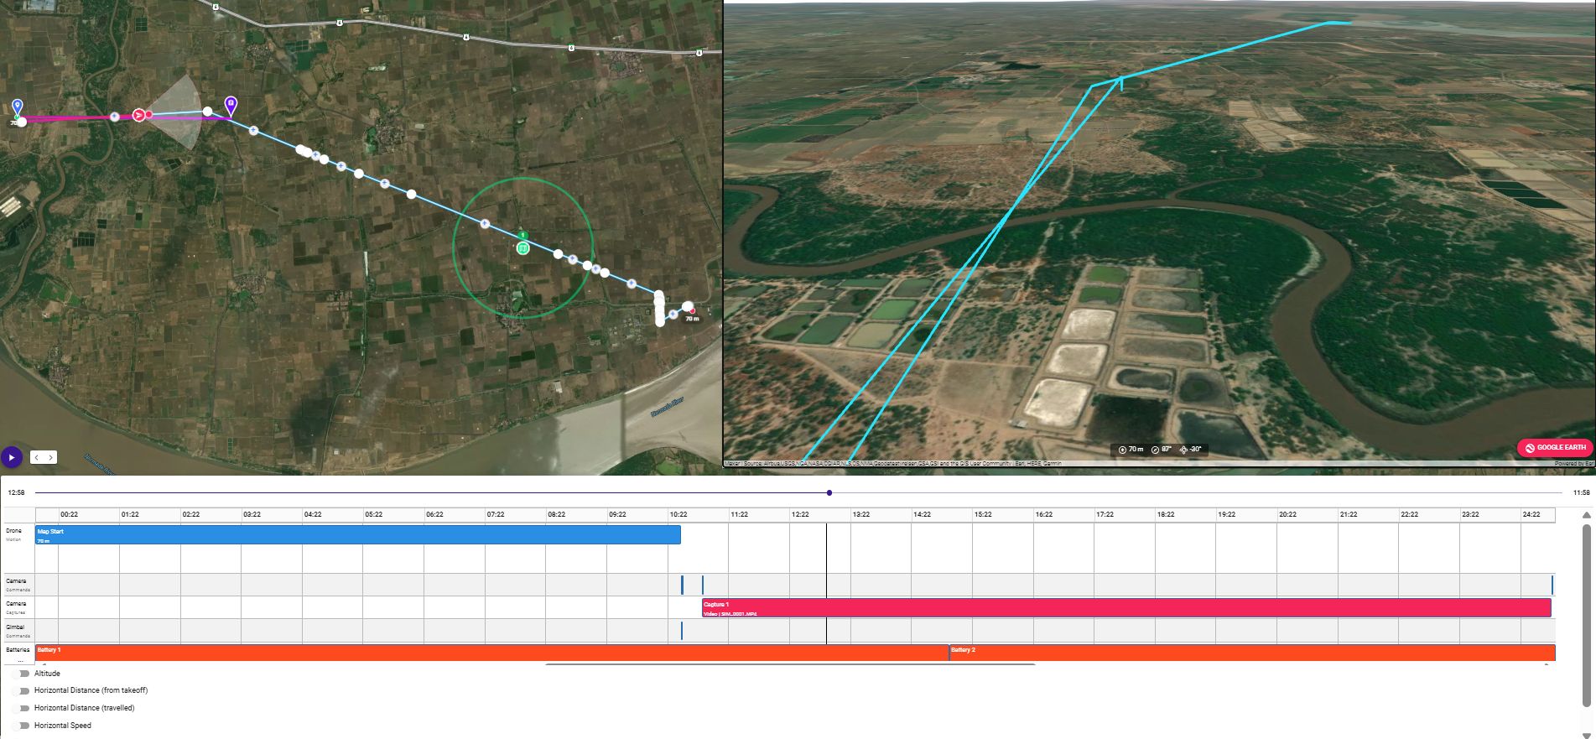1596x739 pixels.
Task: Click the Gimbal Commands row label
Action: tap(18, 631)
